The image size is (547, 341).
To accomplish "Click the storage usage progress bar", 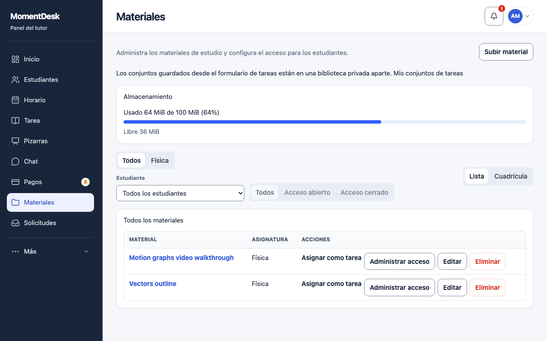I will [x=325, y=122].
